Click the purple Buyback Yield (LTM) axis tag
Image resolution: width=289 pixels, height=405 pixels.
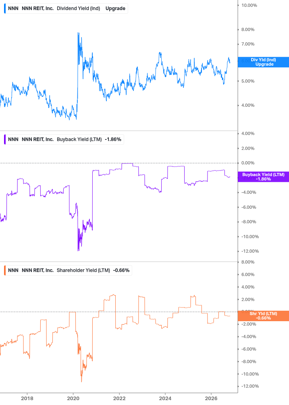click(x=263, y=177)
